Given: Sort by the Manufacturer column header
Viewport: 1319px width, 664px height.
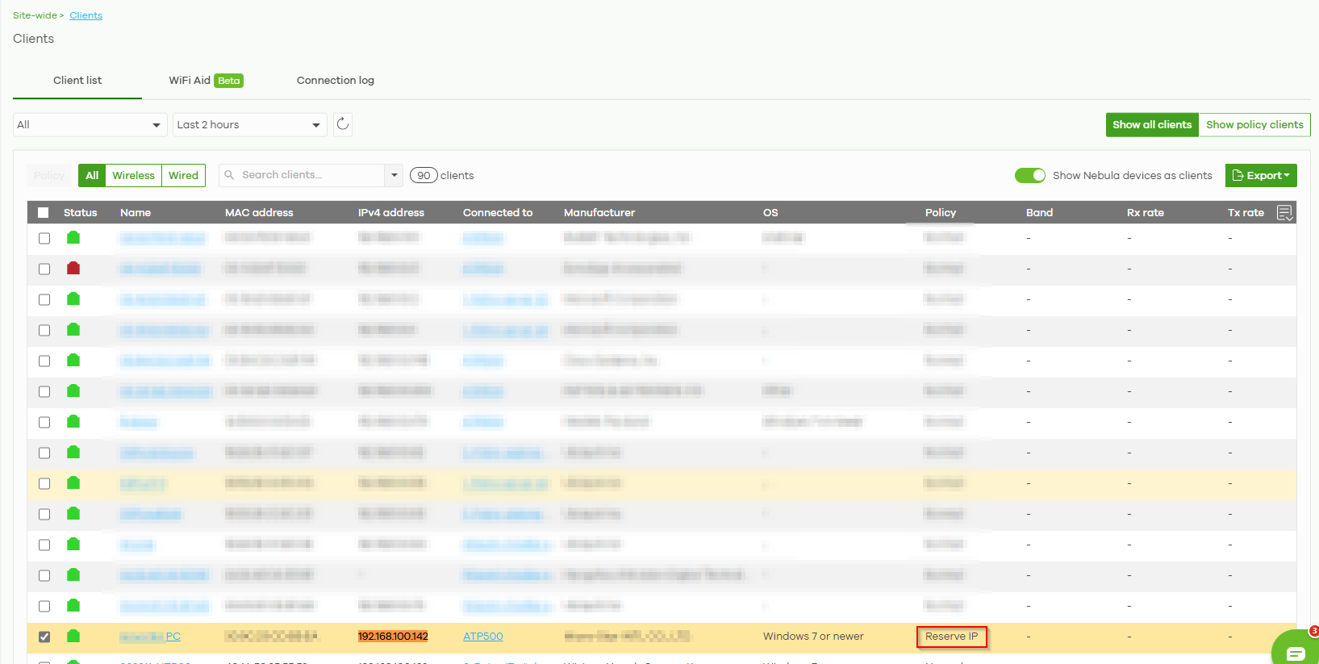Looking at the screenshot, I should pyautogui.click(x=599, y=213).
